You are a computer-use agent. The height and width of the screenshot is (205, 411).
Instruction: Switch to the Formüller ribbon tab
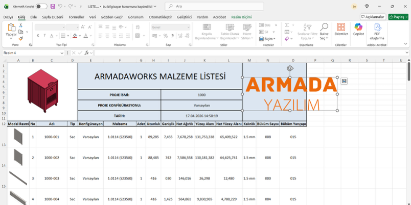tap(76, 17)
